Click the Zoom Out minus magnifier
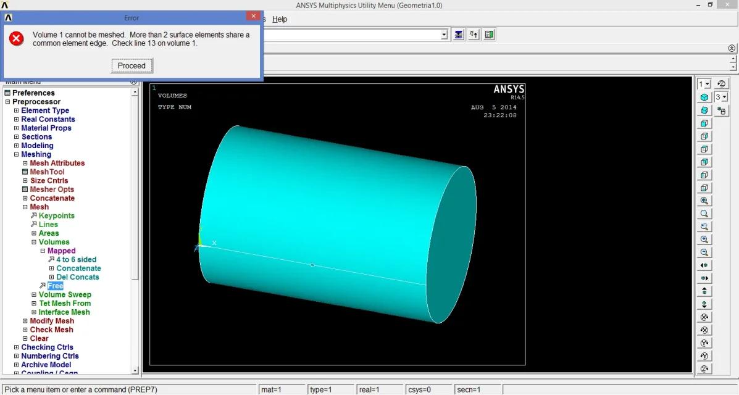 tap(704, 252)
